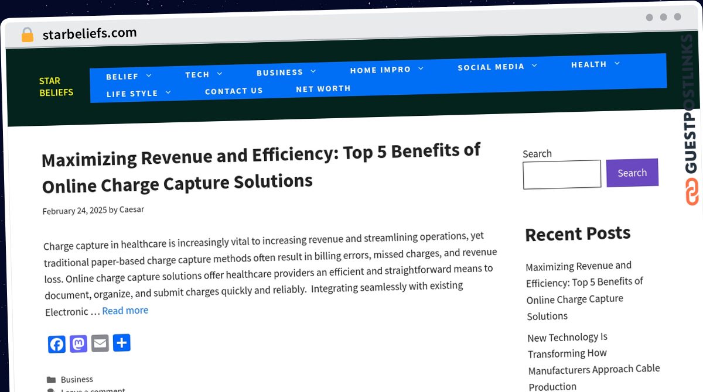This screenshot has width=703, height=392.
Task: Click the Mastodon share icon
Action: pos(79,344)
